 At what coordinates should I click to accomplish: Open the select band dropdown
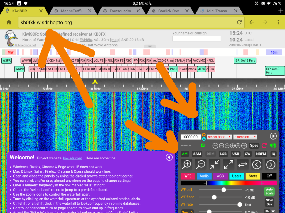[219, 137]
